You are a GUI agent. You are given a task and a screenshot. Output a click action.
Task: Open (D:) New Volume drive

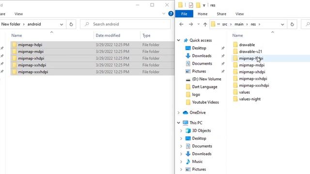click(206, 79)
